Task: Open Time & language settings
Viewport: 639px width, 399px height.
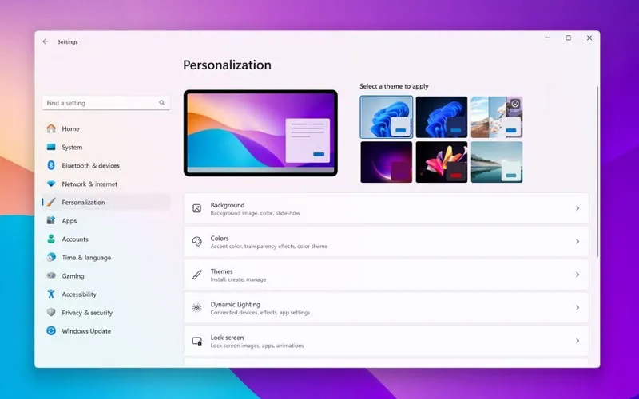Action: [x=106, y=257]
